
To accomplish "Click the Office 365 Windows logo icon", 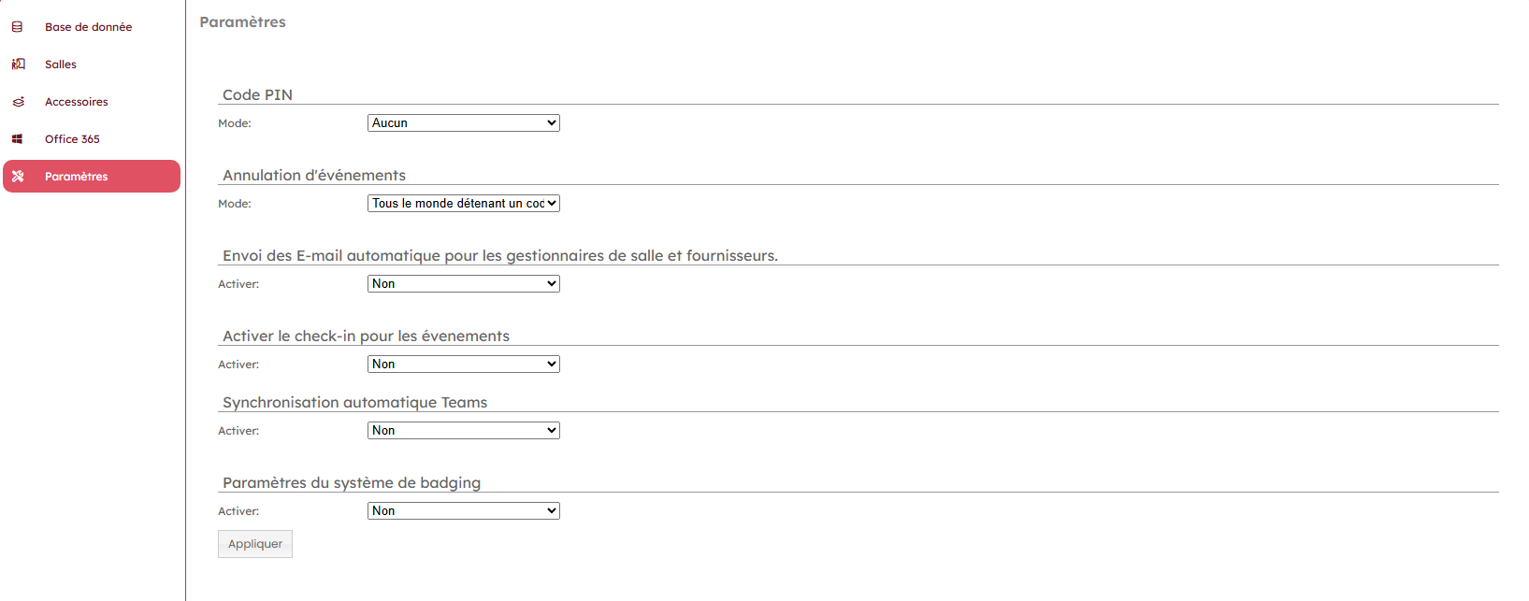I will pos(18,139).
